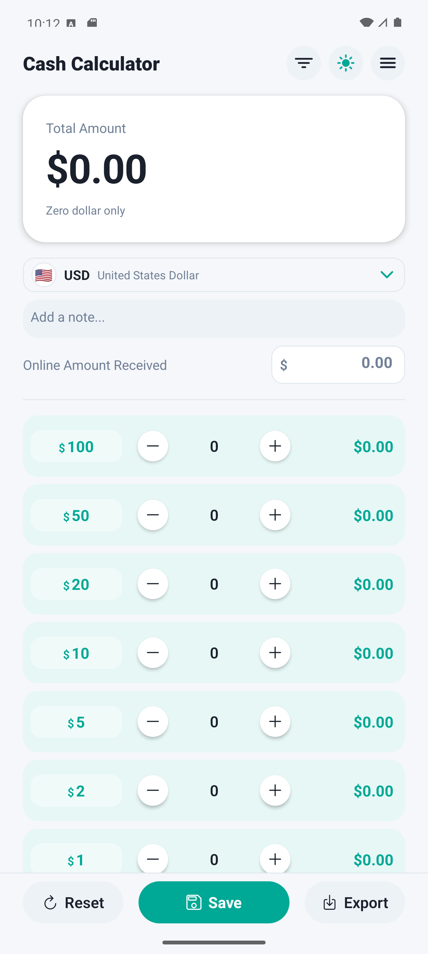Image resolution: width=428 pixels, height=954 pixels.
Task: Open the filter options icon
Action: 303,63
